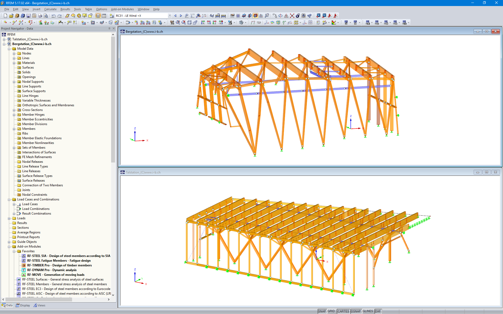Open an existing project file
The height and width of the screenshot is (314, 503).
pyautogui.click(x=11, y=16)
